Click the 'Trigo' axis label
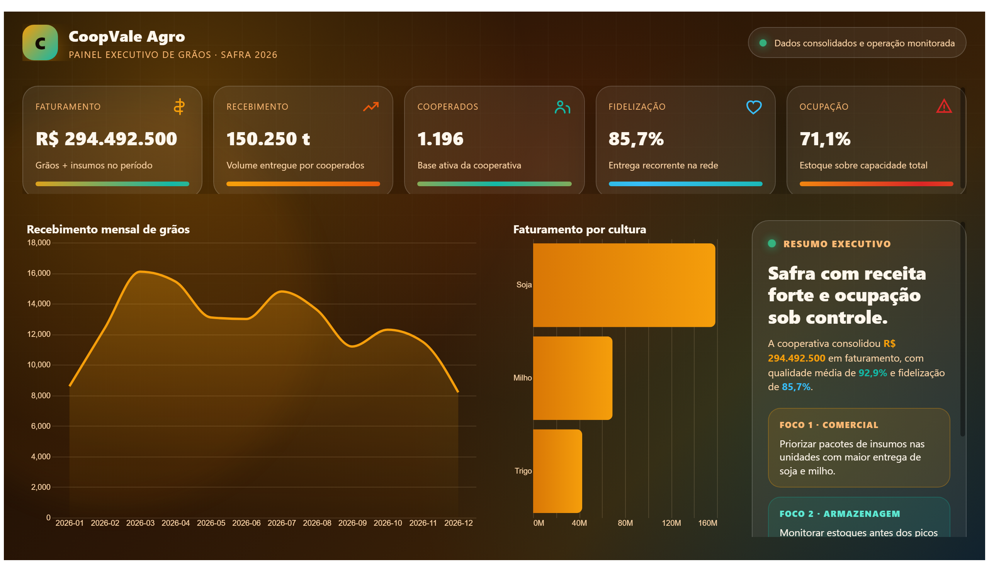This screenshot has width=989, height=564. [523, 471]
